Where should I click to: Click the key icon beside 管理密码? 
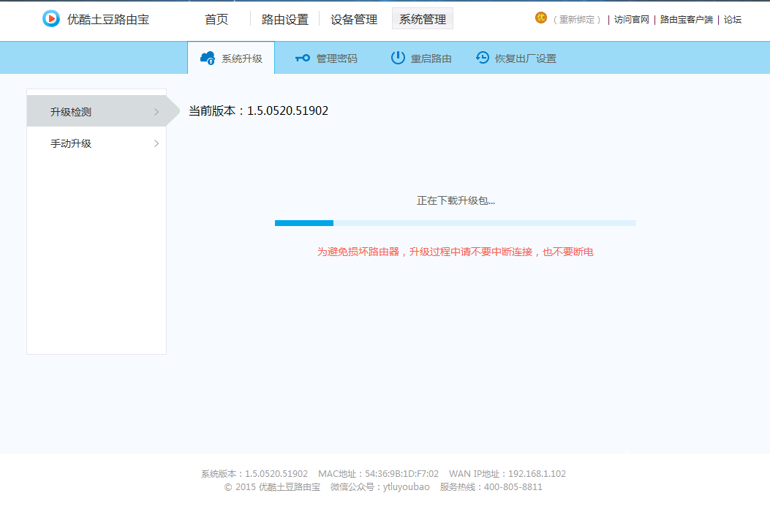tap(303, 58)
